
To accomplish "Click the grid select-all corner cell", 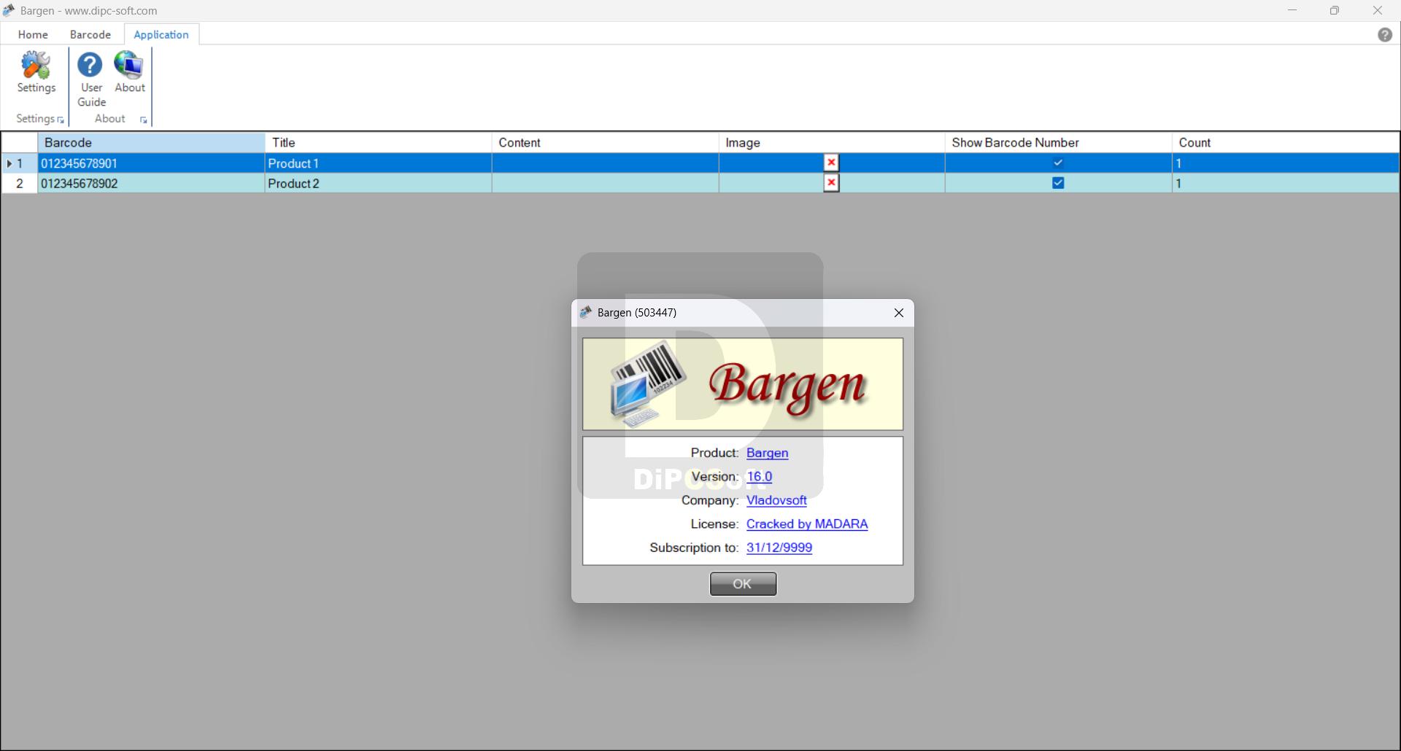I will (x=20, y=142).
